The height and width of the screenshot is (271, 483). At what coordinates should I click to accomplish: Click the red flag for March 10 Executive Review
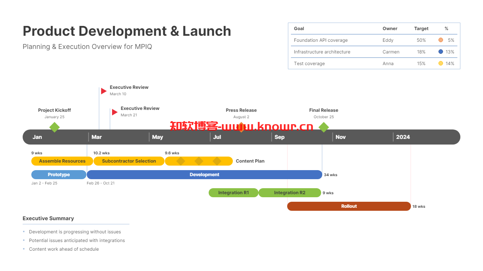click(x=104, y=91)
